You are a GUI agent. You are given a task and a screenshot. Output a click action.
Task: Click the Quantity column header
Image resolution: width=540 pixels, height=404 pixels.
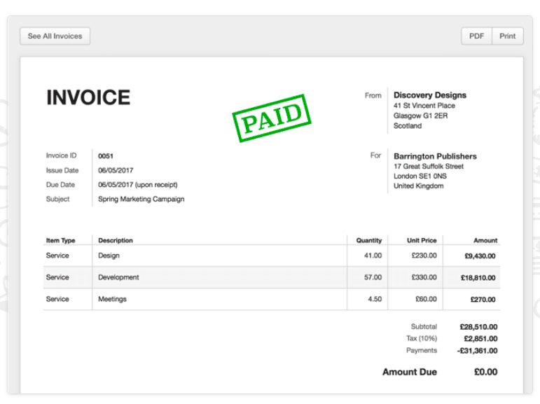click(369, 240)
